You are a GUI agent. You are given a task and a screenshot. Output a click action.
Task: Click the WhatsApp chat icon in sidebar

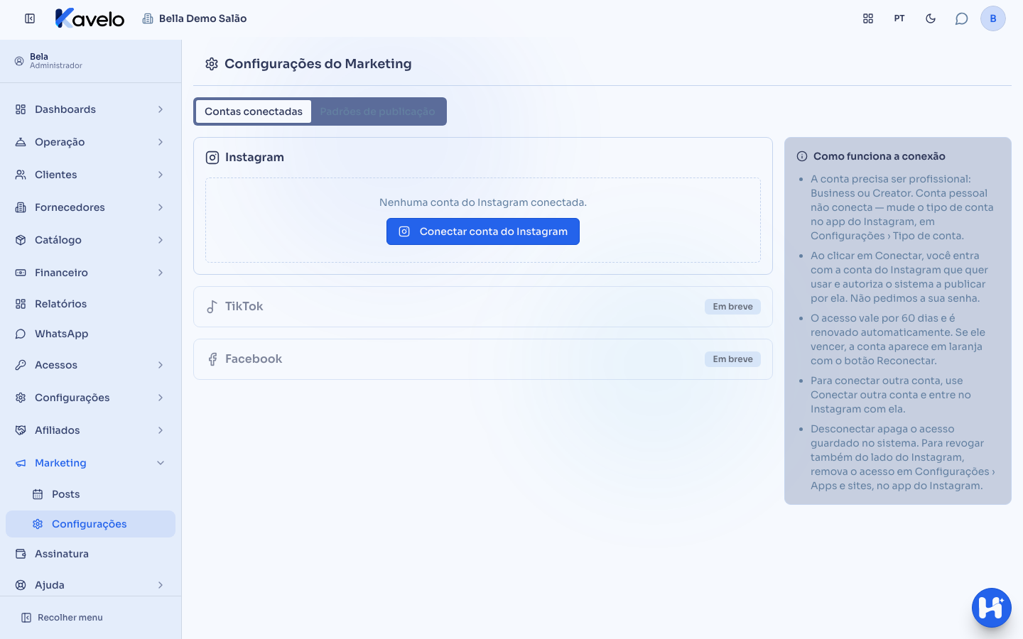(21, 334)
